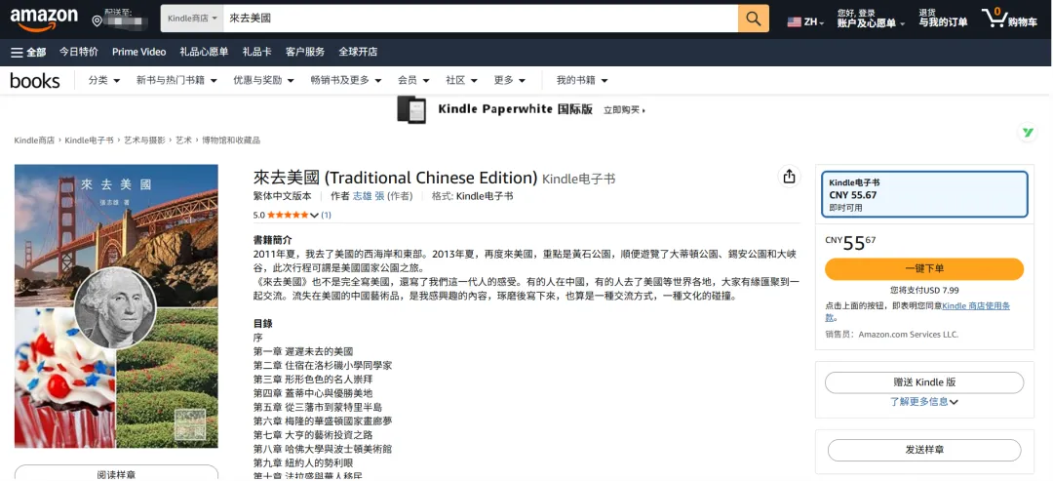Click 第五章 從三藩市到蒙特里半島
1053x481 pixels.
coord(318,407)
